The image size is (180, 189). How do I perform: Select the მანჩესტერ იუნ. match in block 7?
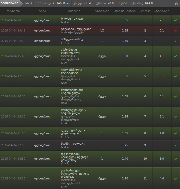point(74,112)
